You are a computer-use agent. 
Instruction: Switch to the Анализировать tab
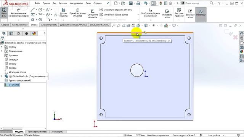point(49,25)
